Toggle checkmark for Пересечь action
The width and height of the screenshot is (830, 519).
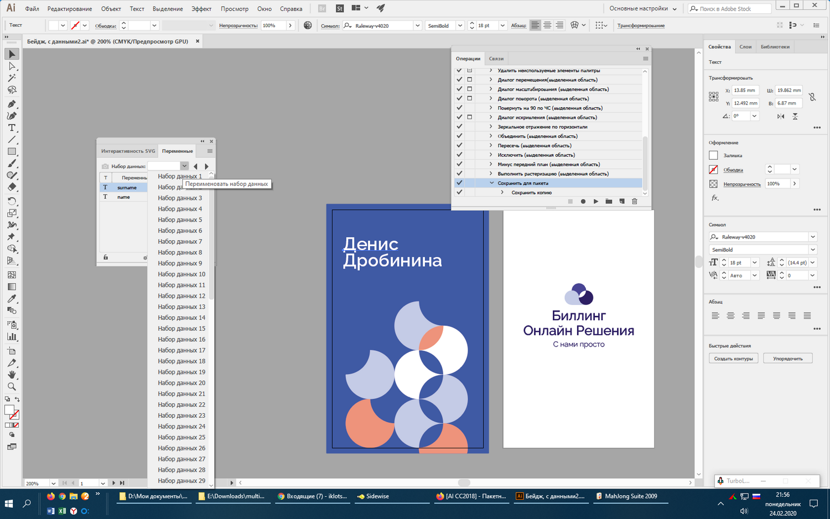[459, 146]
